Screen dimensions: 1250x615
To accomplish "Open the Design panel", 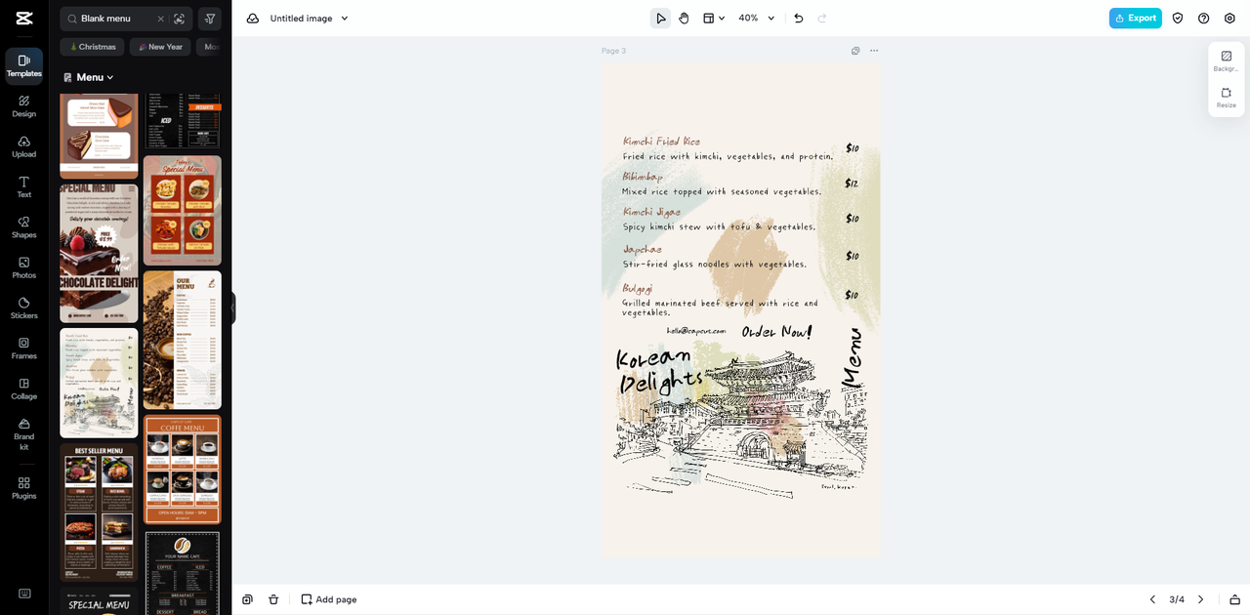I will 24,106.
